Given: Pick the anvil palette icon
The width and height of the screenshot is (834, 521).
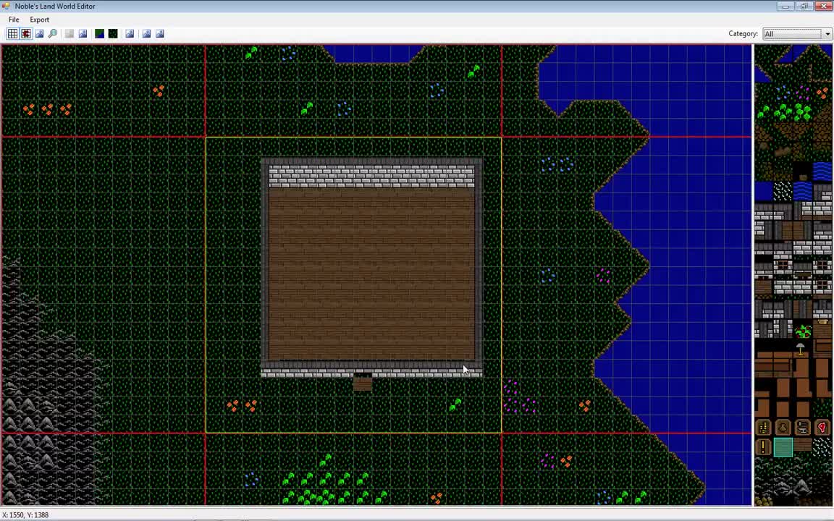Looking at the screenshot, I should (x=802, y=428).
